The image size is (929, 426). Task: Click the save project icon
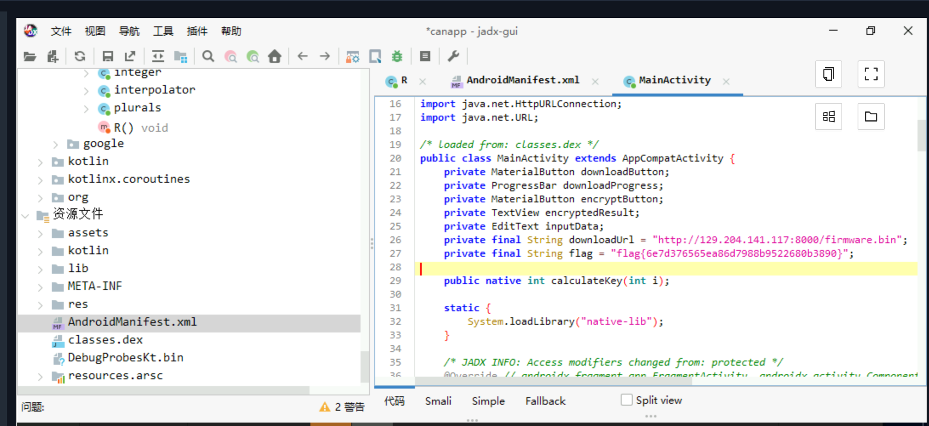pos(108,57)
